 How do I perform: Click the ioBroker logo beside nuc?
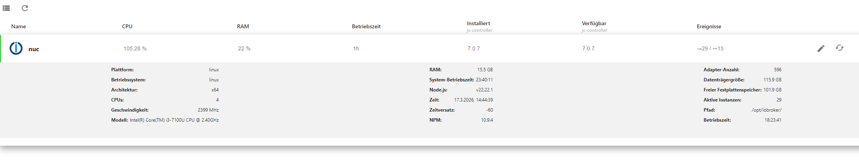[x=16, y=48]
